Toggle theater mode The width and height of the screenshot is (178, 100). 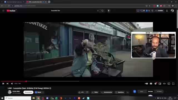(164, 84)
